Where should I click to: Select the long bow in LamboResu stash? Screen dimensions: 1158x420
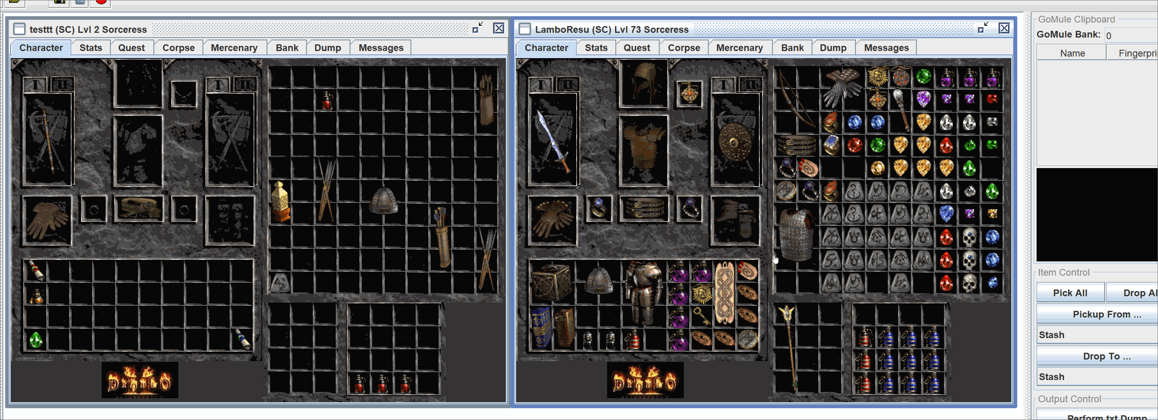click(x=797, y=98)
